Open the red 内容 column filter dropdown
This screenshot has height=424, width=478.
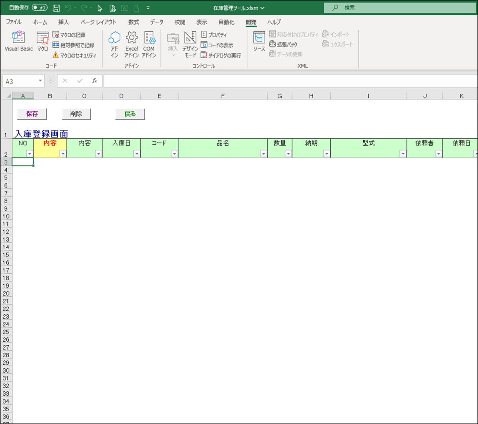click(63, 154)
